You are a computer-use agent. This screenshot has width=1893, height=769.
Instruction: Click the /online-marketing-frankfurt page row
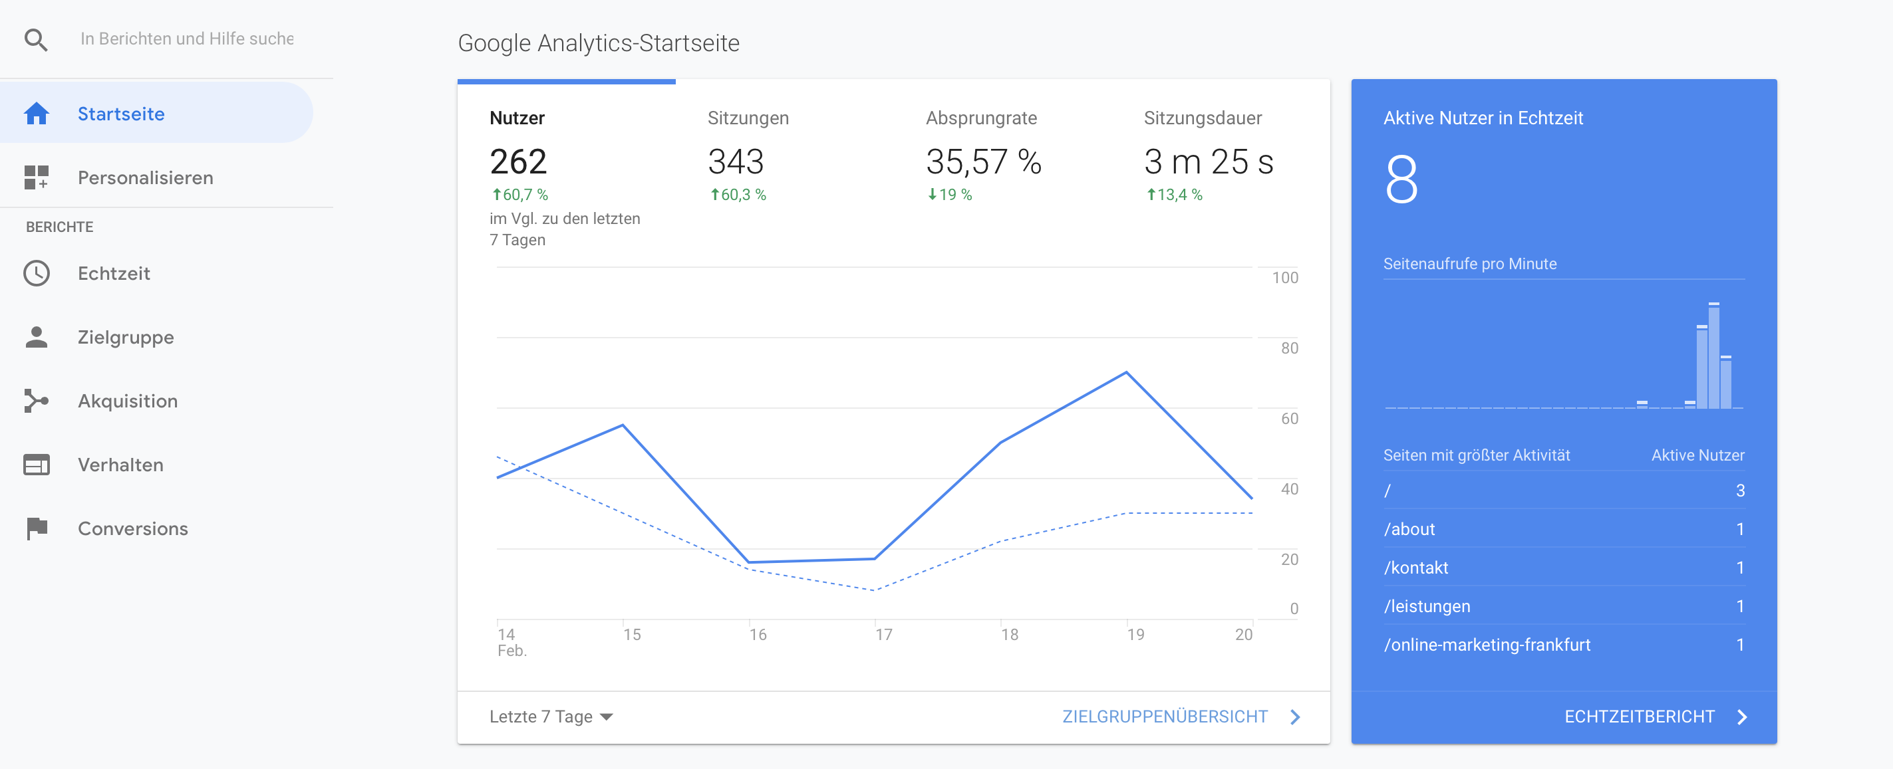1564,644
